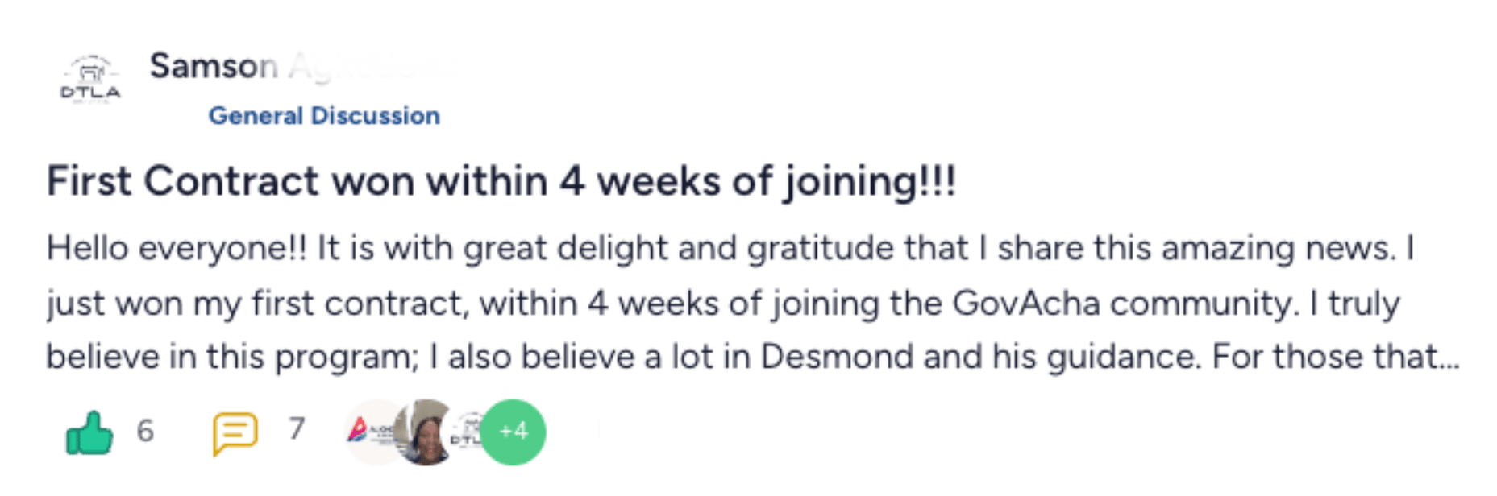Click 'Hello everyone!!' in the post body

pyautogui.click(x=177, y=248)
